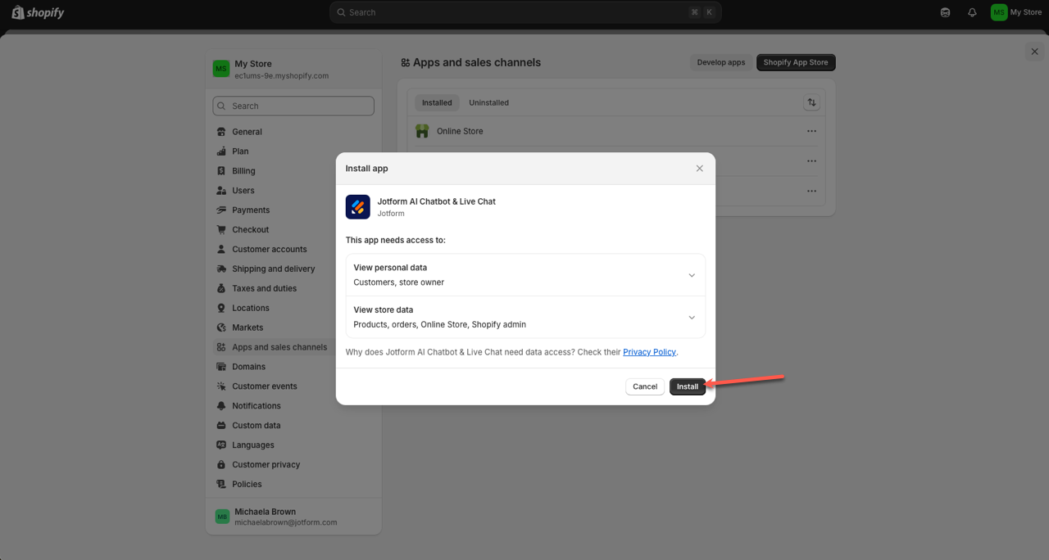
Task: Click the sort apps icon button
Action: pos(811,103)
